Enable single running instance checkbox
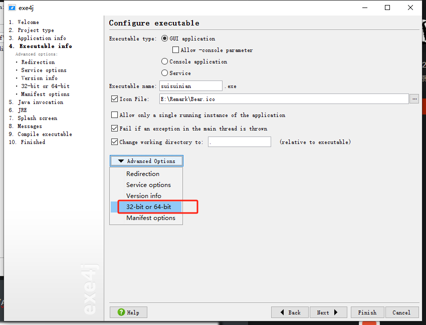 coord(114,115)
